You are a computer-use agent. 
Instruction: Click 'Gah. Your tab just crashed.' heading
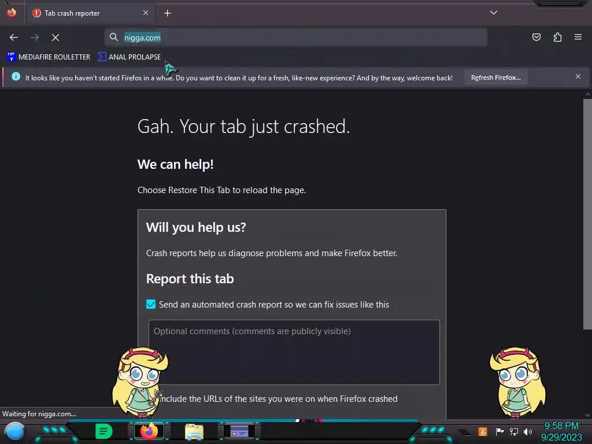click(x=243, y=127)
